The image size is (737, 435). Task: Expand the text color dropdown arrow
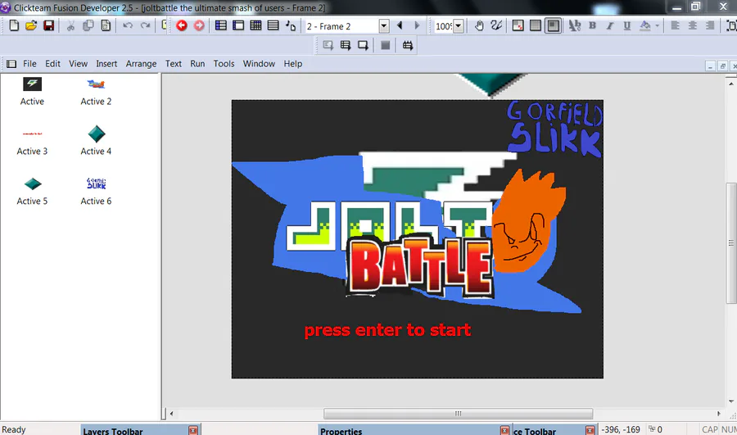pos(657,25)
